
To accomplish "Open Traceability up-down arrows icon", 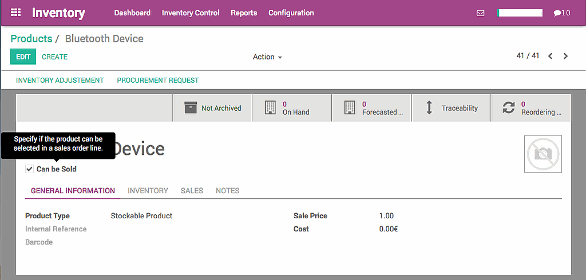I will (429, 108).
